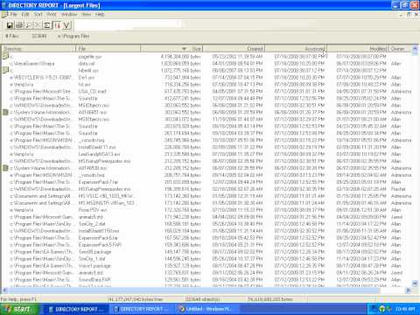Select the ExpansionPack5.FAR file row
The width and height of the screenshot is (420, 315).
[x=206, y=245]
